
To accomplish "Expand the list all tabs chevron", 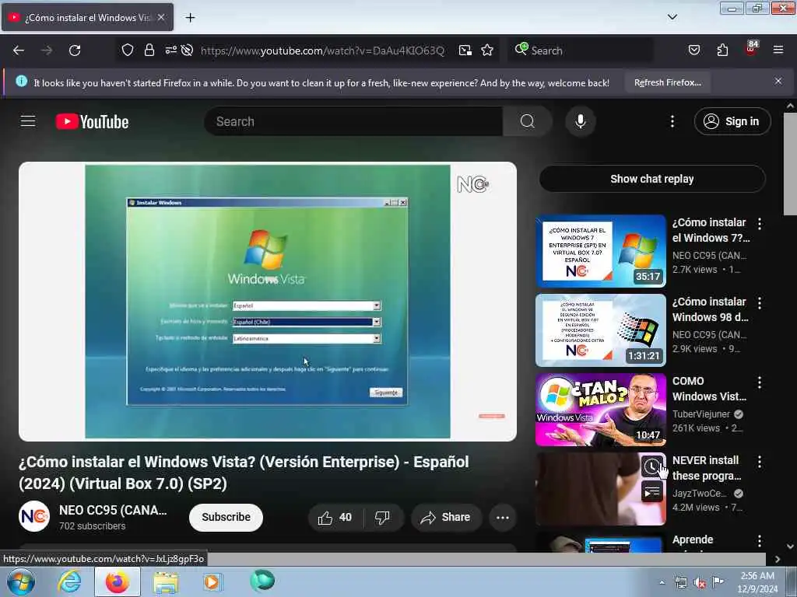I will click(x=672, y=17).
